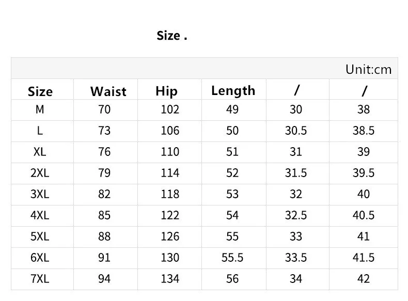Image resolution: width=408 pixels, height=301 pixels.
Task: Click the XL size row label
Action: (40, 152)
